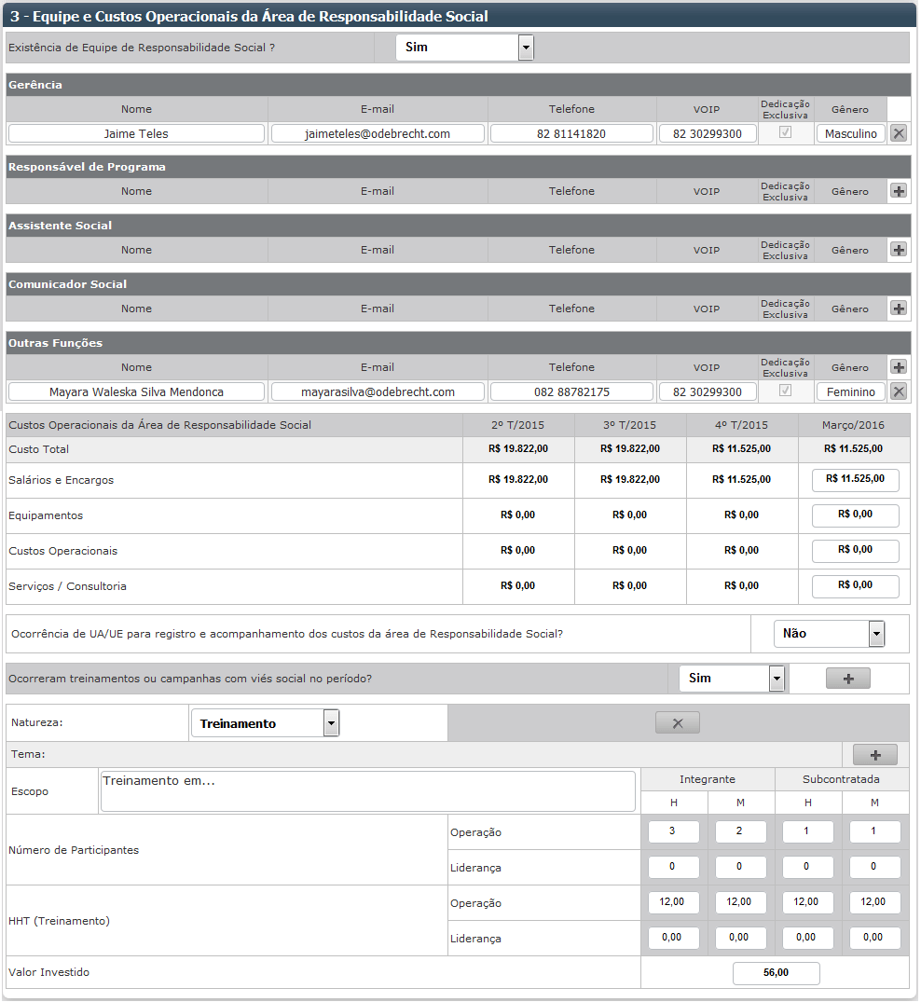This screenshot has width=921, height=1002.
Task: Add a new Tema with plus button
Action: click(874, 755)
